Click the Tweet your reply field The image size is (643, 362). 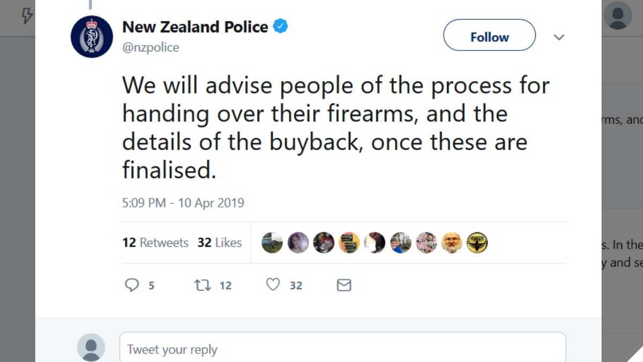tap(342, 350)
